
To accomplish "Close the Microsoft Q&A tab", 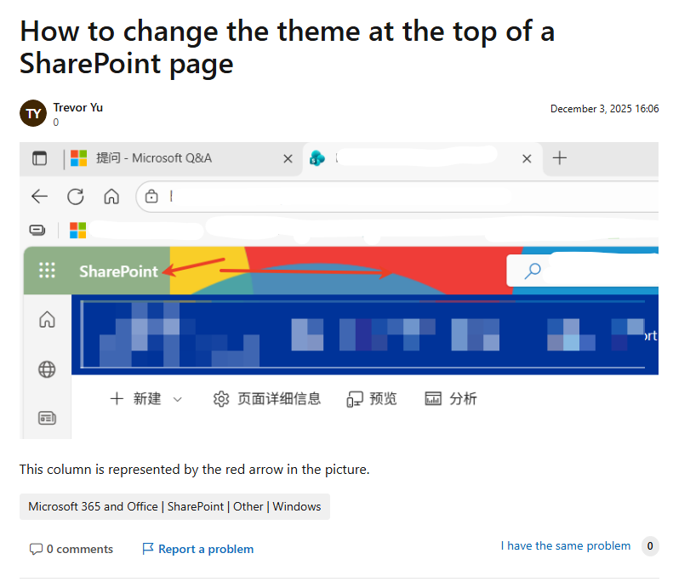I will click(x=288, y=159).
